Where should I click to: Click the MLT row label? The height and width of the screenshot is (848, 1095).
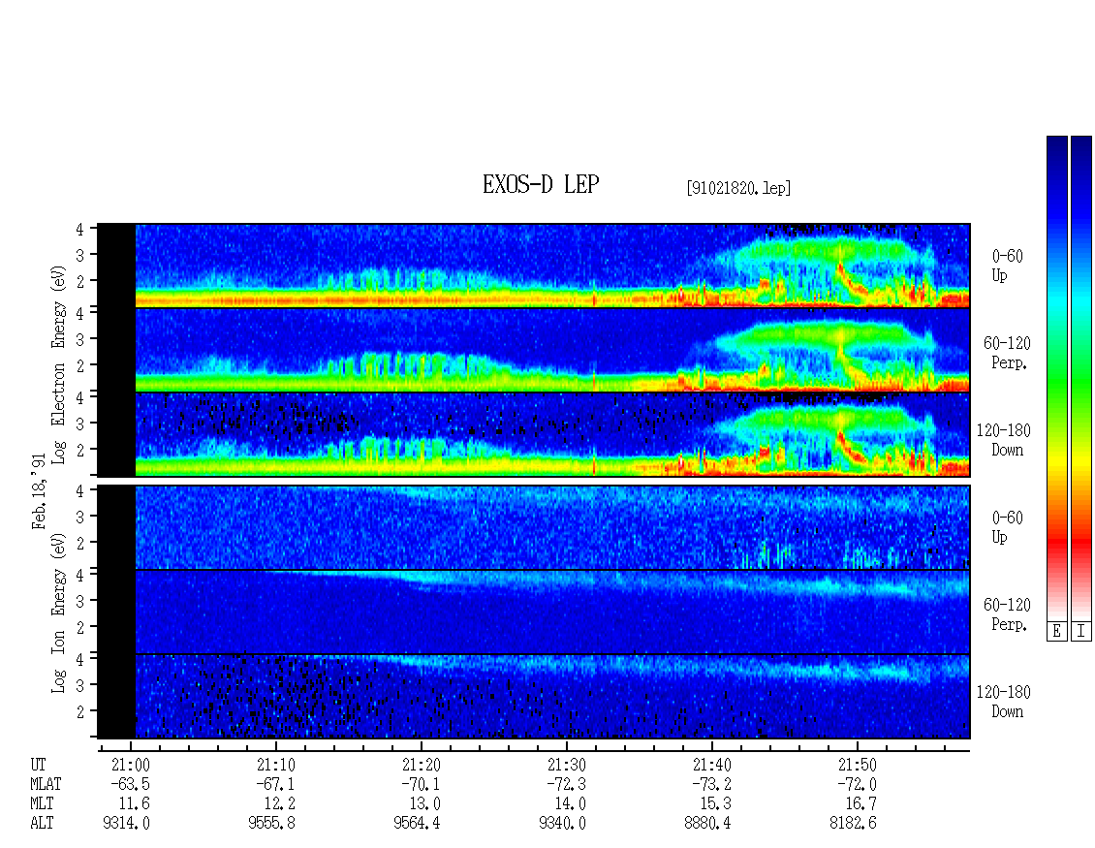tap(42, 804)
